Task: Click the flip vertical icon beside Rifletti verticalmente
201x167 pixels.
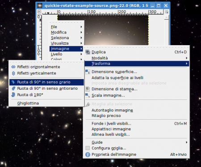Action: click(13, 73)
